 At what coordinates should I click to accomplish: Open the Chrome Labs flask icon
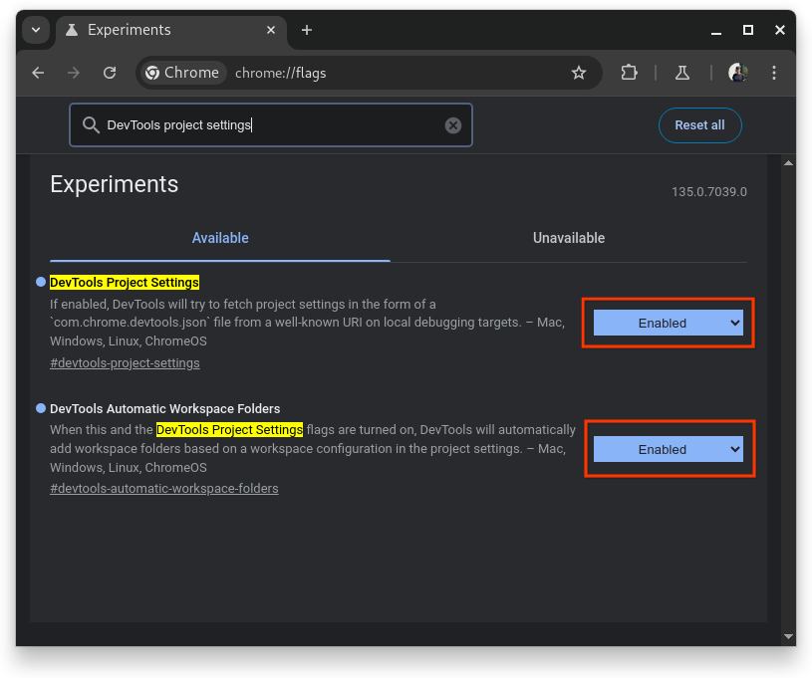pyautogui.click(x=682, y=73)
